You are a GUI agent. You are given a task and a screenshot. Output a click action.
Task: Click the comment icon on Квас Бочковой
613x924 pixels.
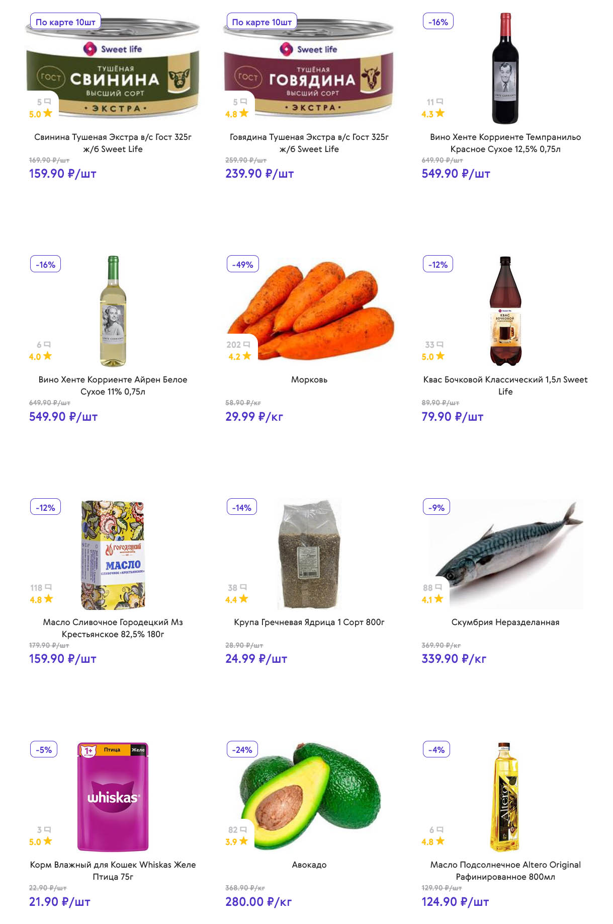click(440, 345)
